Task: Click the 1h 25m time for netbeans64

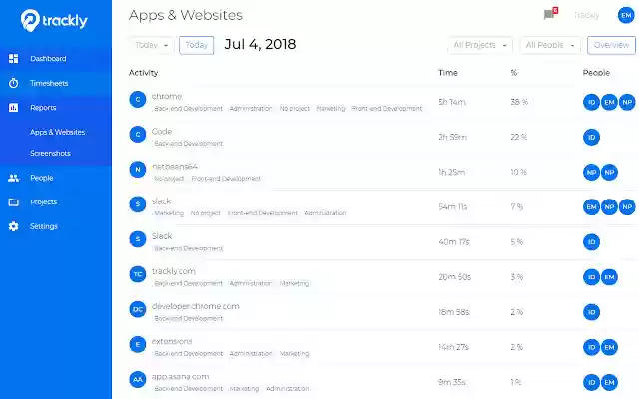Action: click(452, 172)
